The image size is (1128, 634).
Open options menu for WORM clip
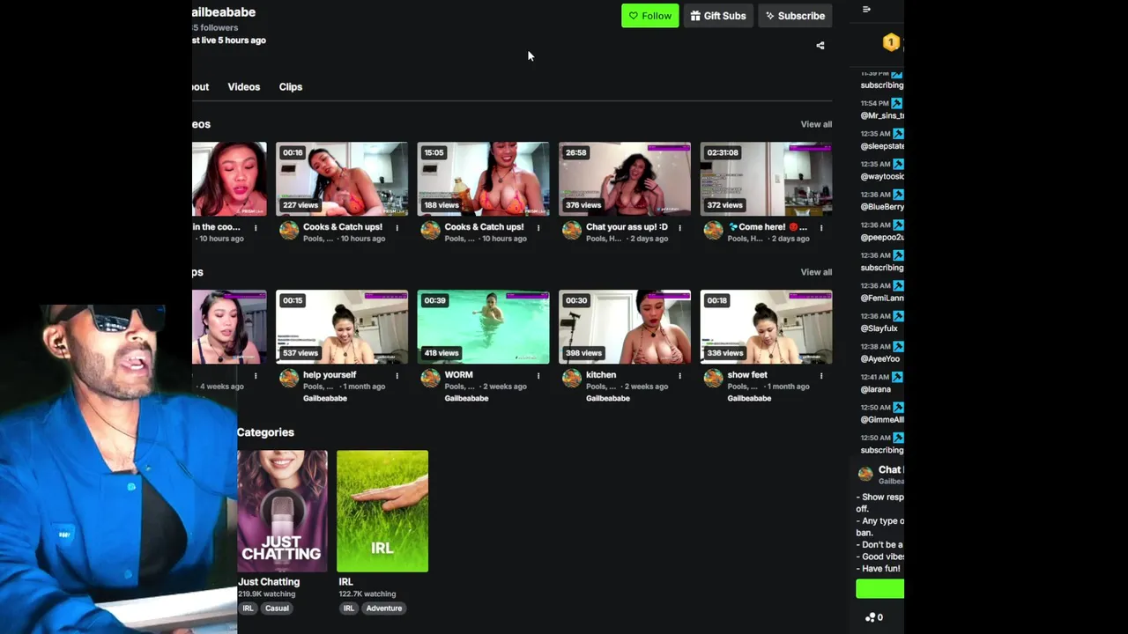tap(538, 376)
